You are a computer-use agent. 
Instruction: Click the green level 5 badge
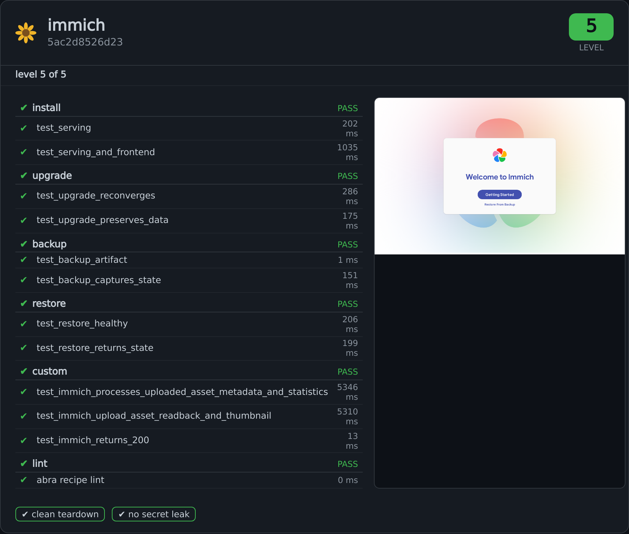(x=591, y=27)
